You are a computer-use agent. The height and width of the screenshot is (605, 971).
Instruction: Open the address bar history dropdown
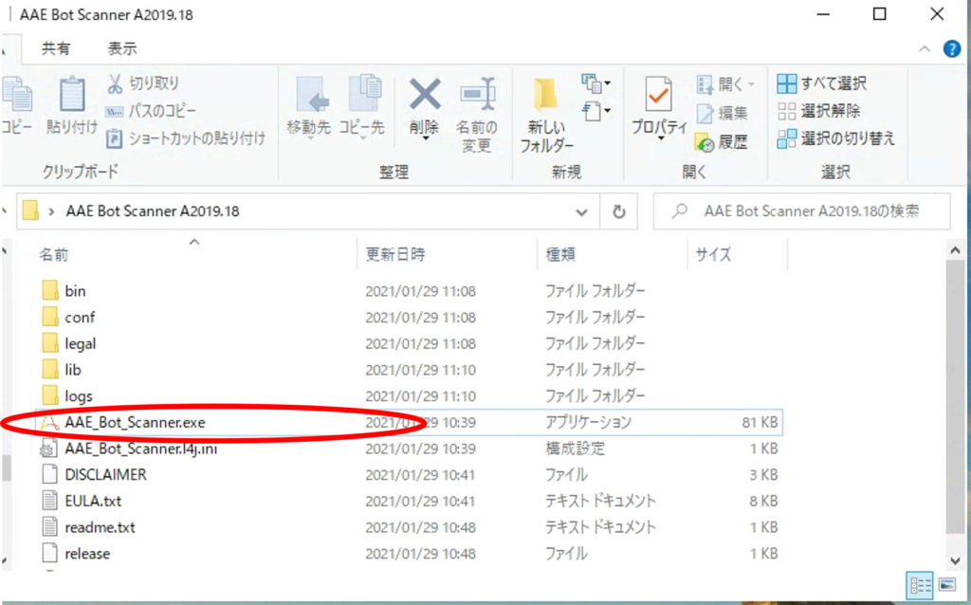pyautogui.click(x=581, y=212)
